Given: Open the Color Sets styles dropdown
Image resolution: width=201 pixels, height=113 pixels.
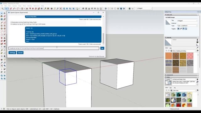Looking at the screenshot, I should point(184,90).
